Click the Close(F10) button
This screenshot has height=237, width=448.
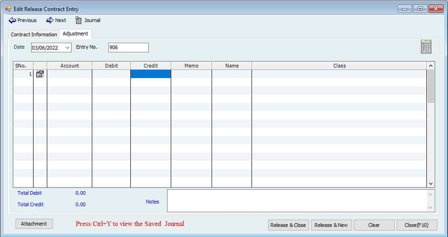417,225
